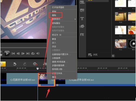Viewport: 136px width, 101px height.
Task: Mute clip with 静音 menu entry
Action: 54,39
